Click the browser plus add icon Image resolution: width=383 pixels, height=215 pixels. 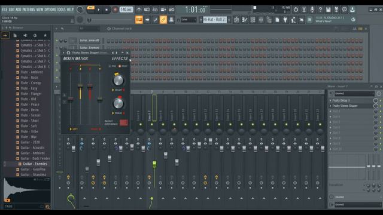click(5, 35)
